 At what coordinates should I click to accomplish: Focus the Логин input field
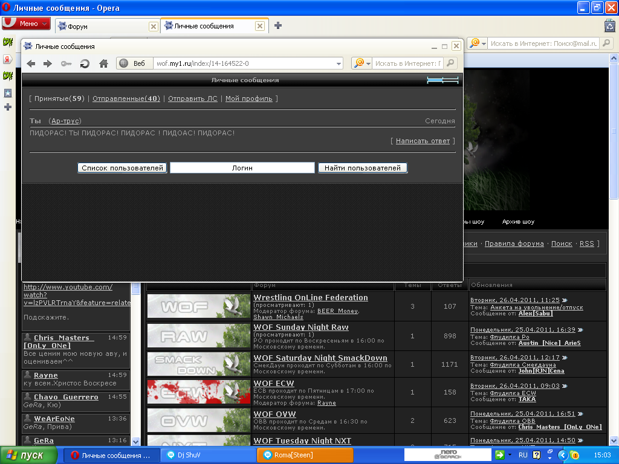point(242,168)
